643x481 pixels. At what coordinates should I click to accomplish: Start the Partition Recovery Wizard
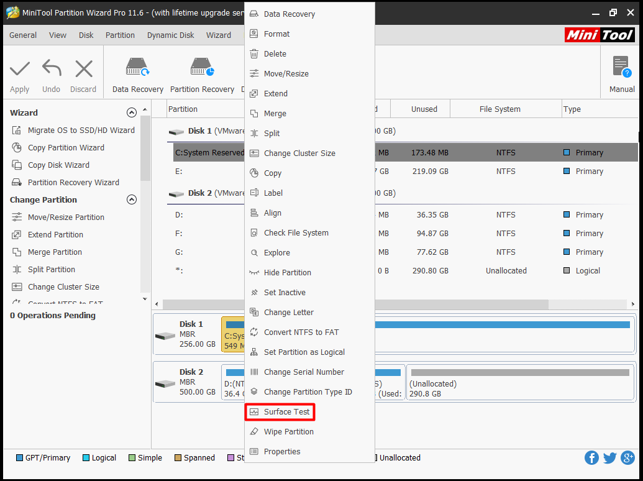pyautogui.click(x=65, y=183)
